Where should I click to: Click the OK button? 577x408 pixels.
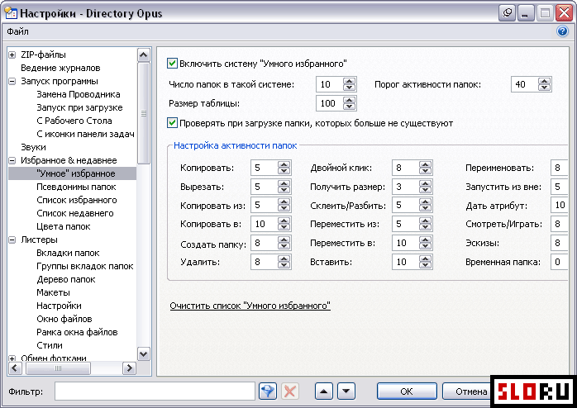coord(407,391)
